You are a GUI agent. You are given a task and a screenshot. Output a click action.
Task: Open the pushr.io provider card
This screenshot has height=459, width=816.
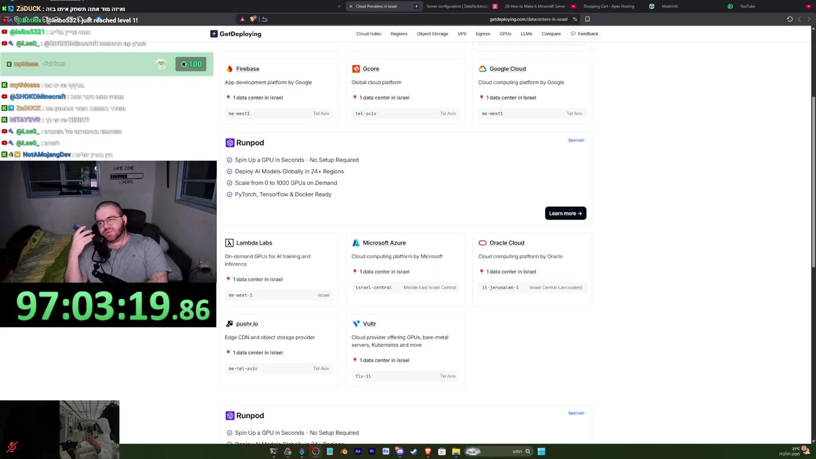tap(278, 350)
